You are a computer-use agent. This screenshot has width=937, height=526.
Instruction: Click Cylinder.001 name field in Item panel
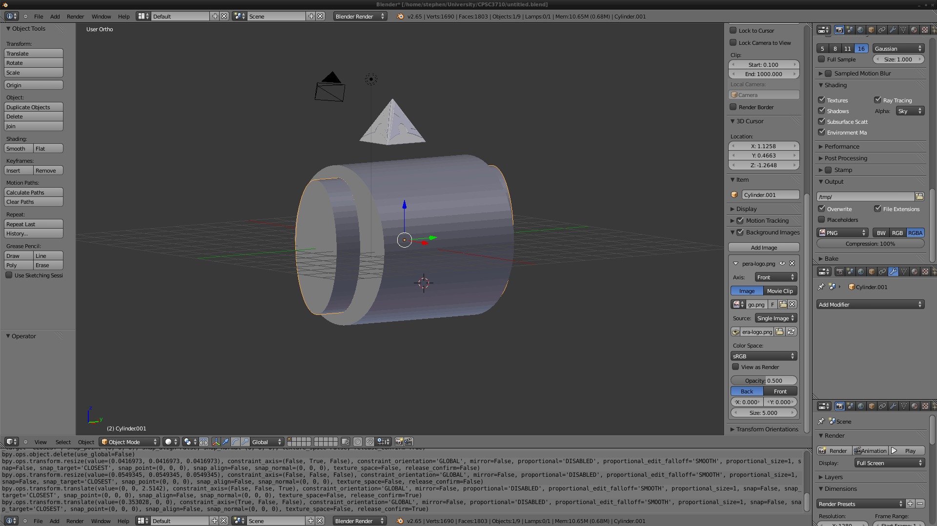pyautogui.click(x=771, y=195)
